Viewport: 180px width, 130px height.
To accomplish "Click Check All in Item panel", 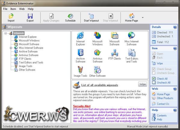I will pos(160,79).
